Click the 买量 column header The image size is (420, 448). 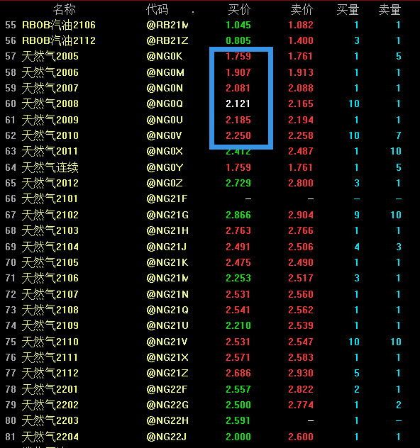coord(348,10)
